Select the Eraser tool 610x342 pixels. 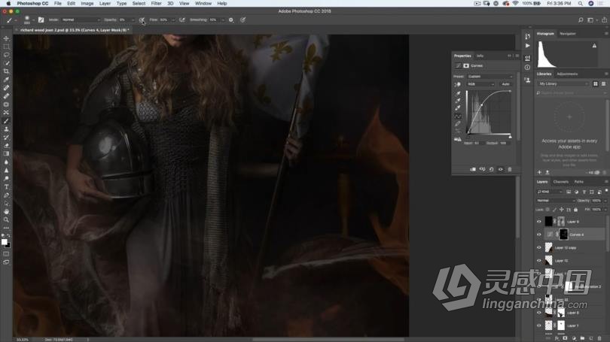coord(6,146)
